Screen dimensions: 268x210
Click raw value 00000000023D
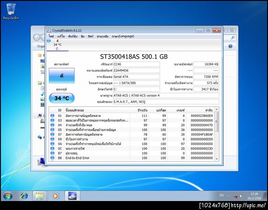202,149
